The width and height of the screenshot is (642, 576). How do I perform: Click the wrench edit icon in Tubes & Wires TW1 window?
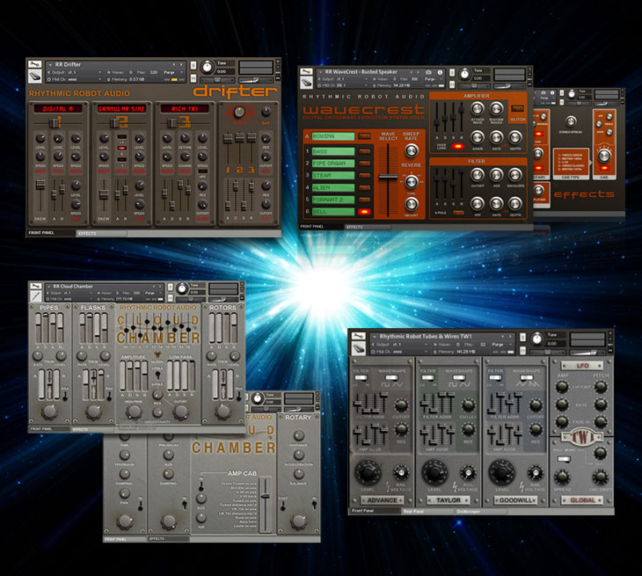pyautogui.click(x=358, y=336)
